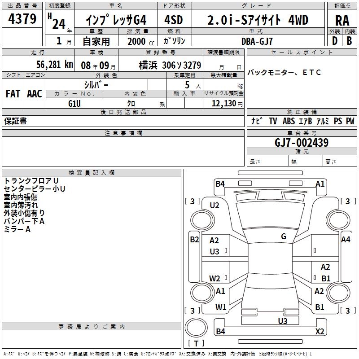Click the lot number 4379
Image resolution: width=359 pixels, height=359 pixels.
[22, 18]
